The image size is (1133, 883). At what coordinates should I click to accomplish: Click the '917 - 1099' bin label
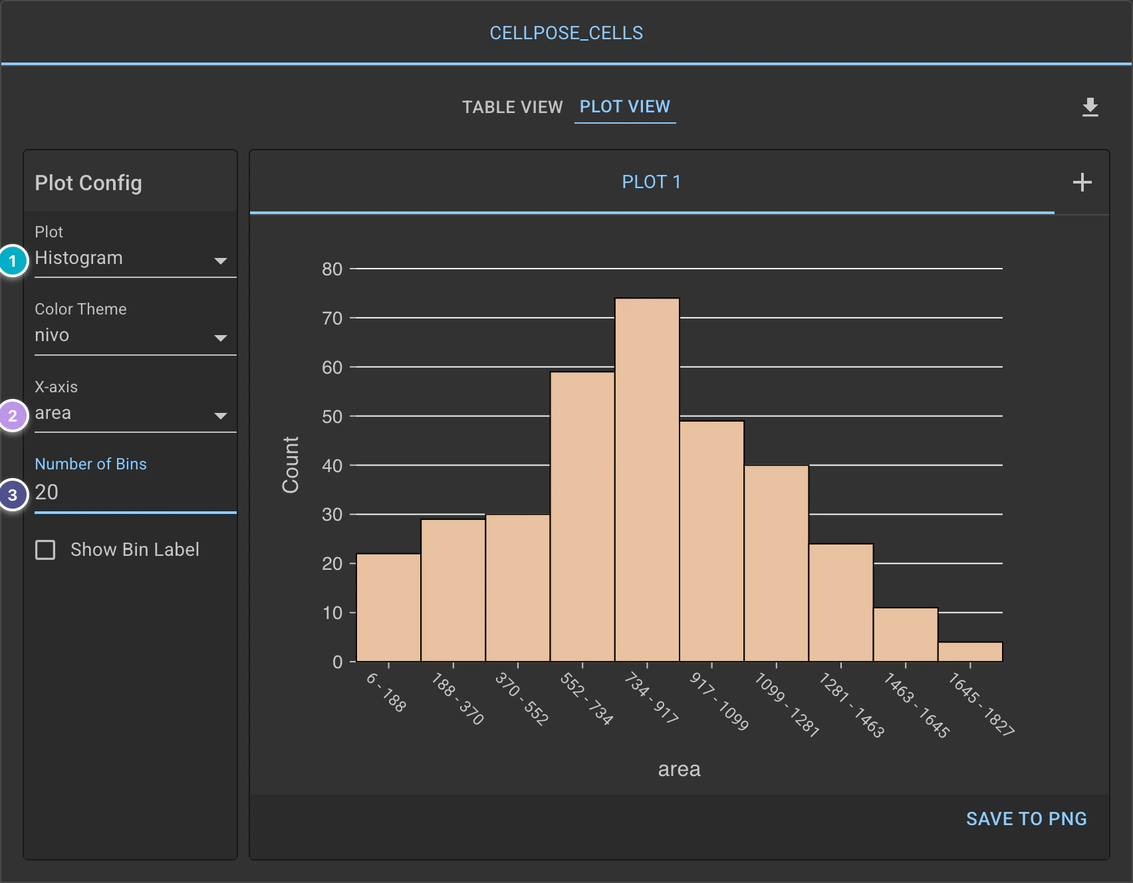click(x=719, y=701)
